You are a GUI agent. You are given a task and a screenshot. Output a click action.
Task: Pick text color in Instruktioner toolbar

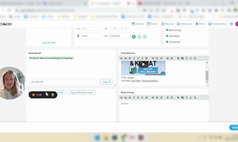(142, 58)
